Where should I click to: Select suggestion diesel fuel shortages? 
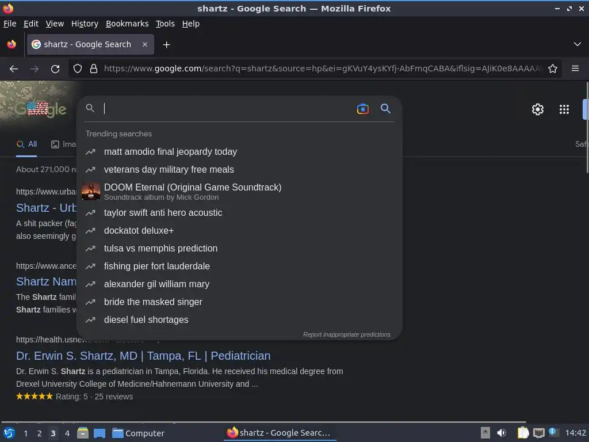(x=239, y=320)
